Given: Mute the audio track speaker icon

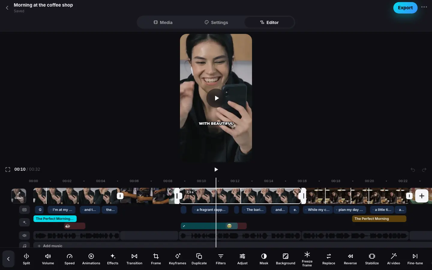Looking at the screenshot, I should pos(25,235).
